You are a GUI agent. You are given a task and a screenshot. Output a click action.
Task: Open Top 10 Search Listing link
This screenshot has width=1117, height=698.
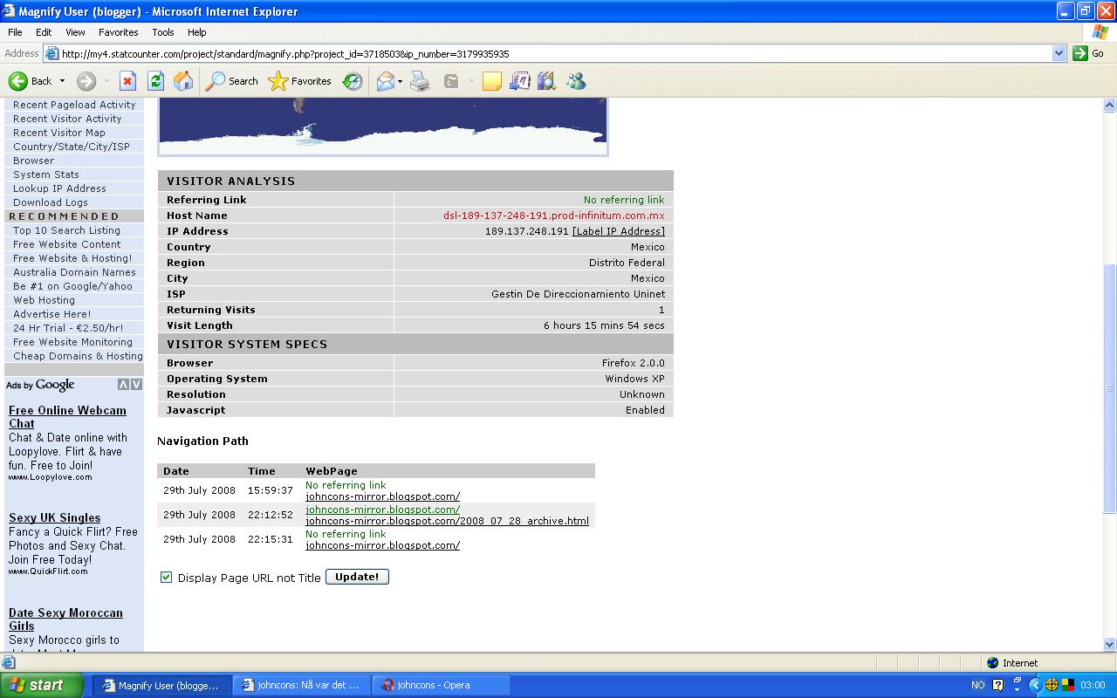point(66,230)
